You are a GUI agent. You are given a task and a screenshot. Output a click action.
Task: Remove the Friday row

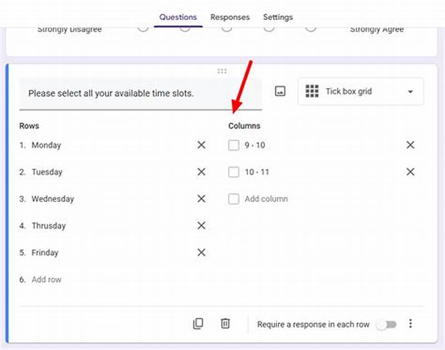point(201,252)
